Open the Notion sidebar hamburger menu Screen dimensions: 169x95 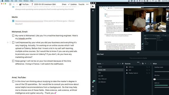pos(10,4)
